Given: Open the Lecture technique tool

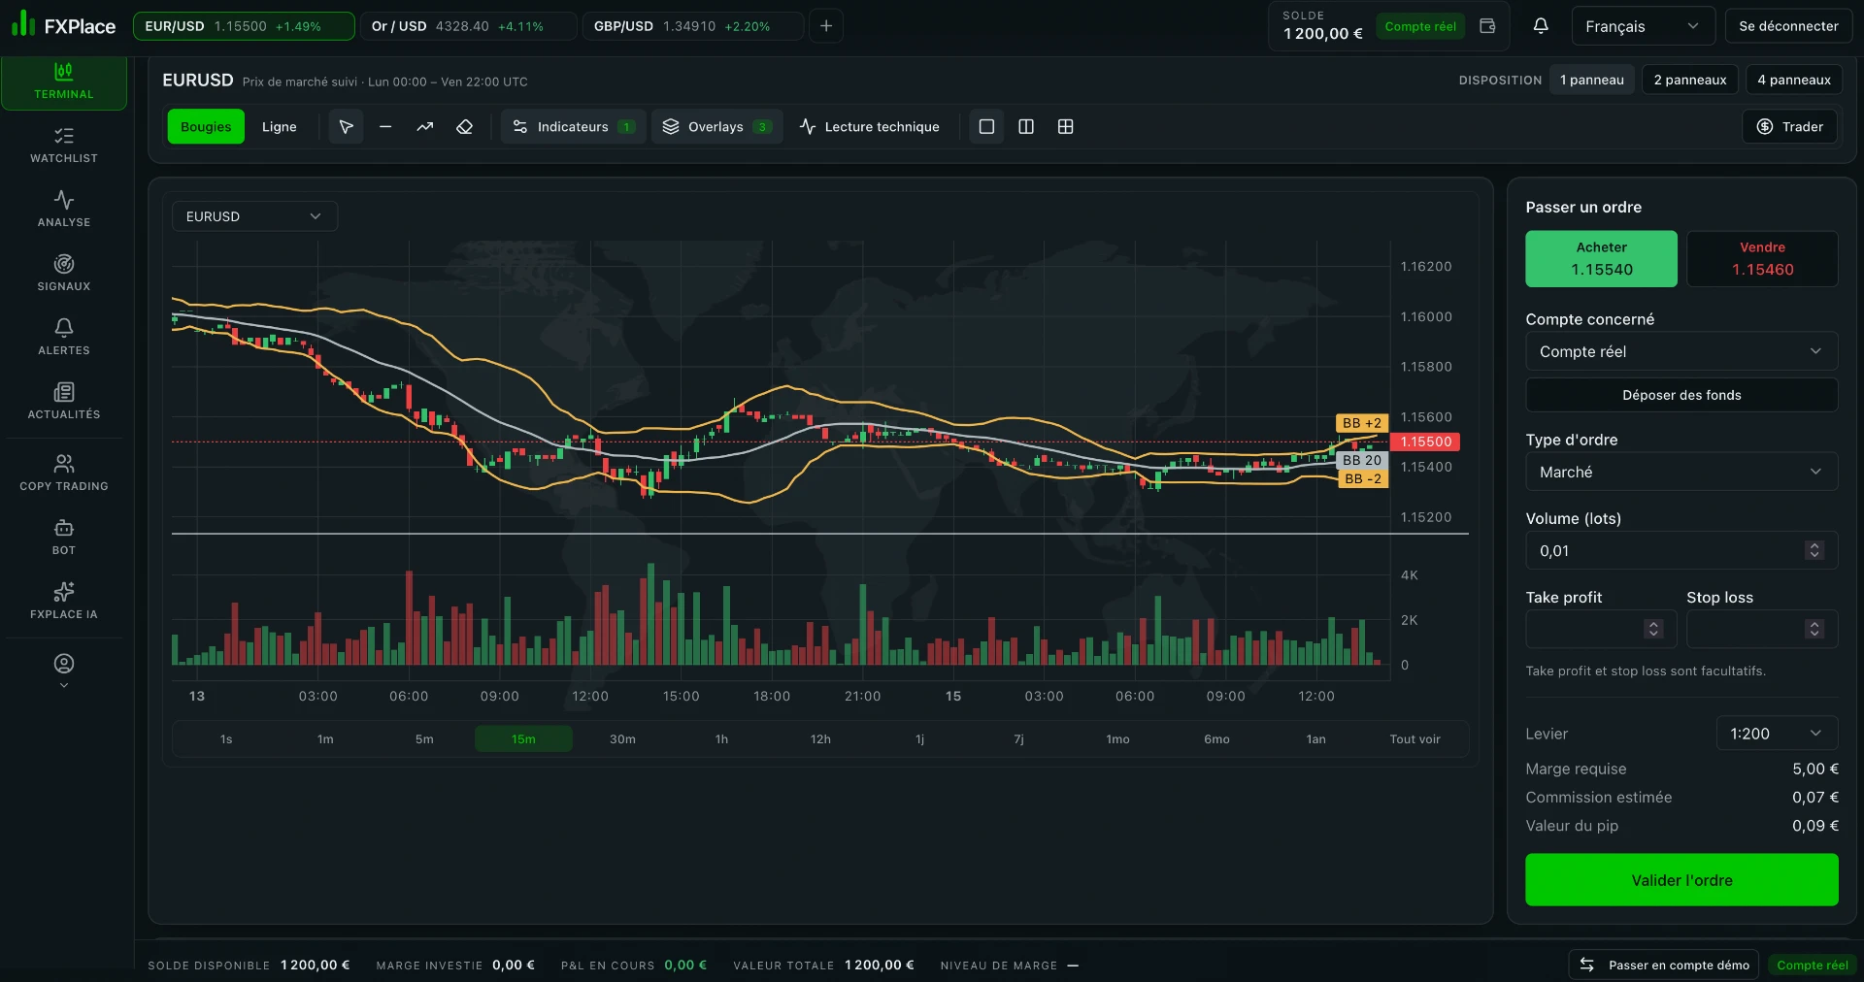Looking at the screenshot, I should point(870,127).
